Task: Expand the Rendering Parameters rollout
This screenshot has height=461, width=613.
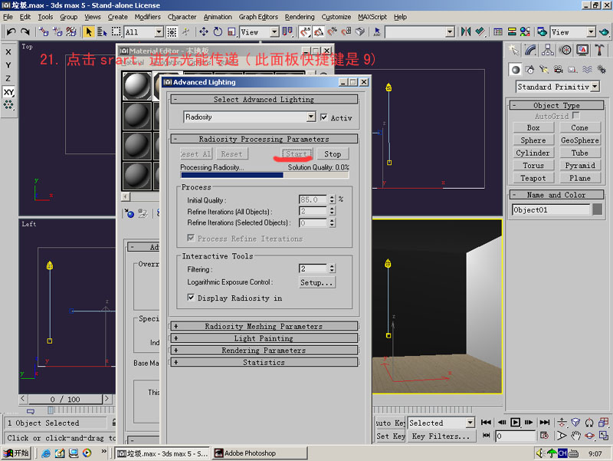Action: pos(264,351)
